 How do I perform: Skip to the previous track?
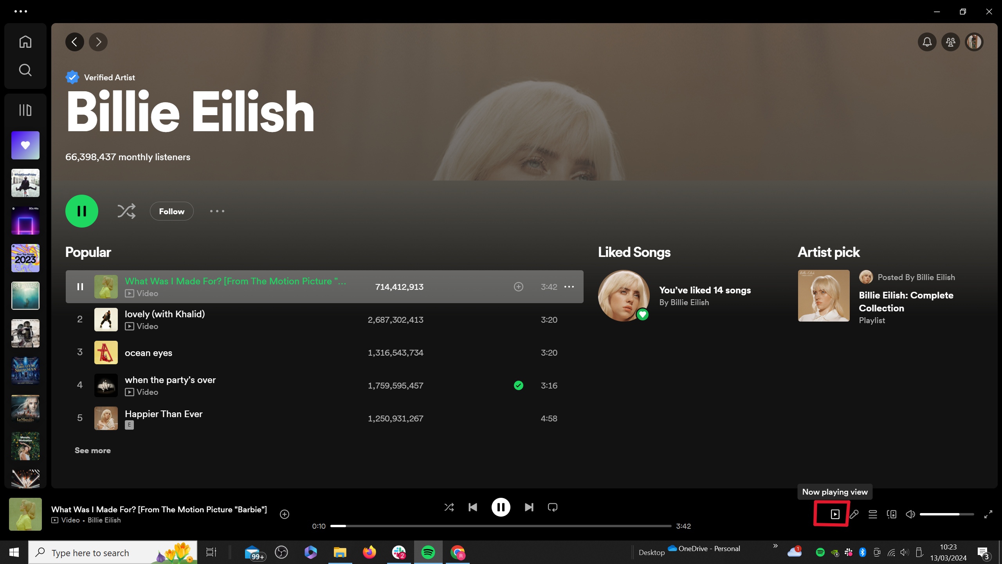473,507
